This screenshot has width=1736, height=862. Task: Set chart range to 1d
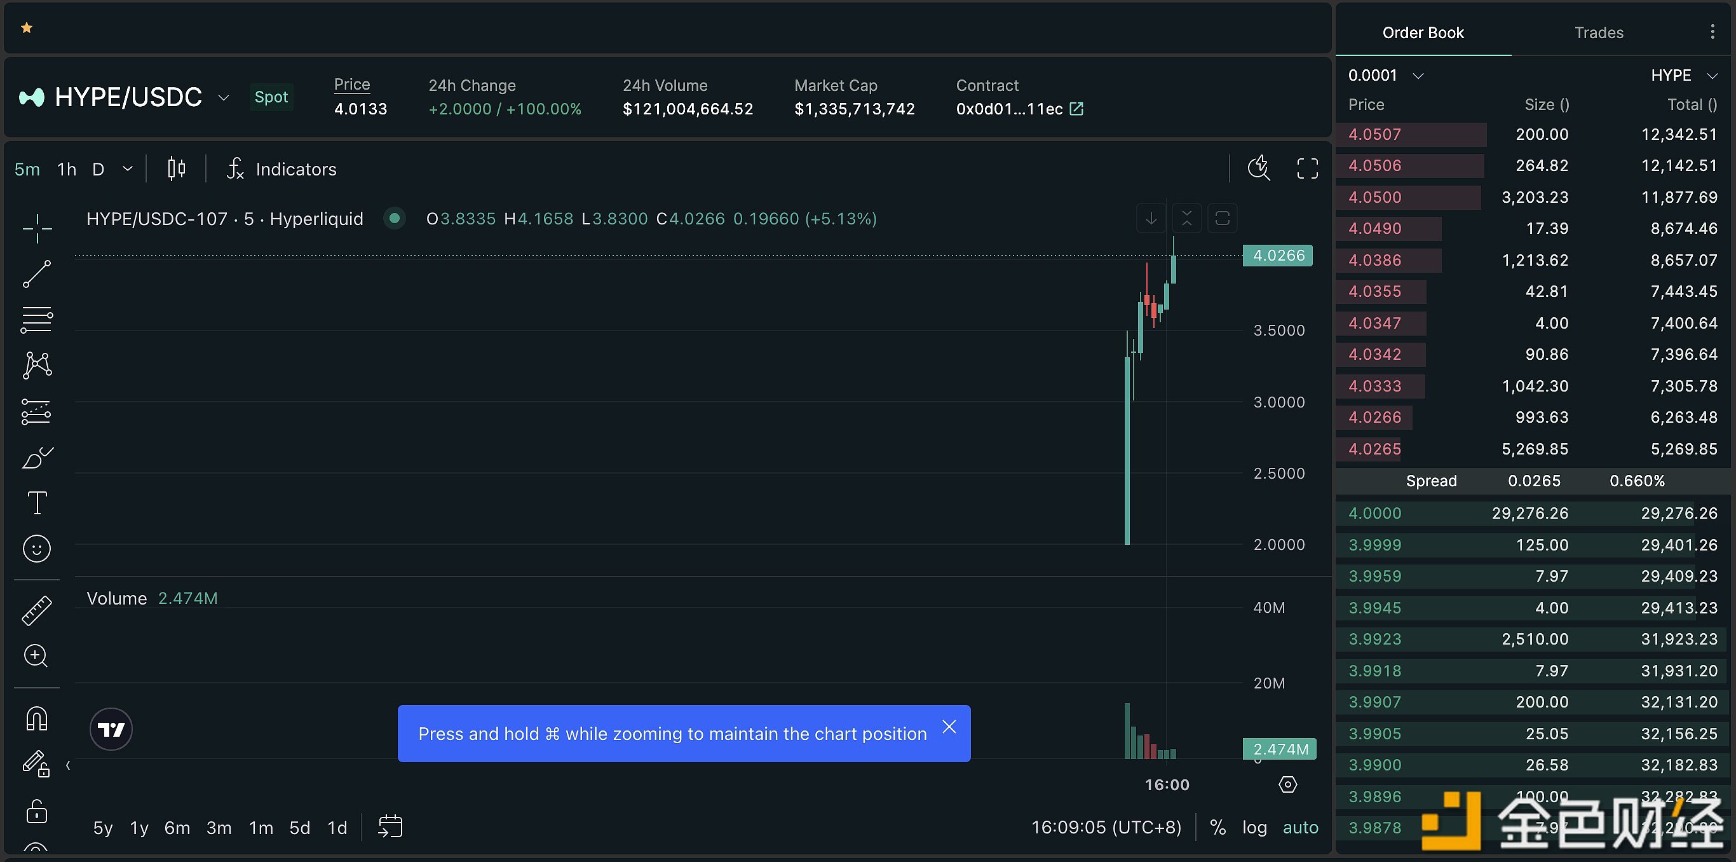tap(337, 828)
